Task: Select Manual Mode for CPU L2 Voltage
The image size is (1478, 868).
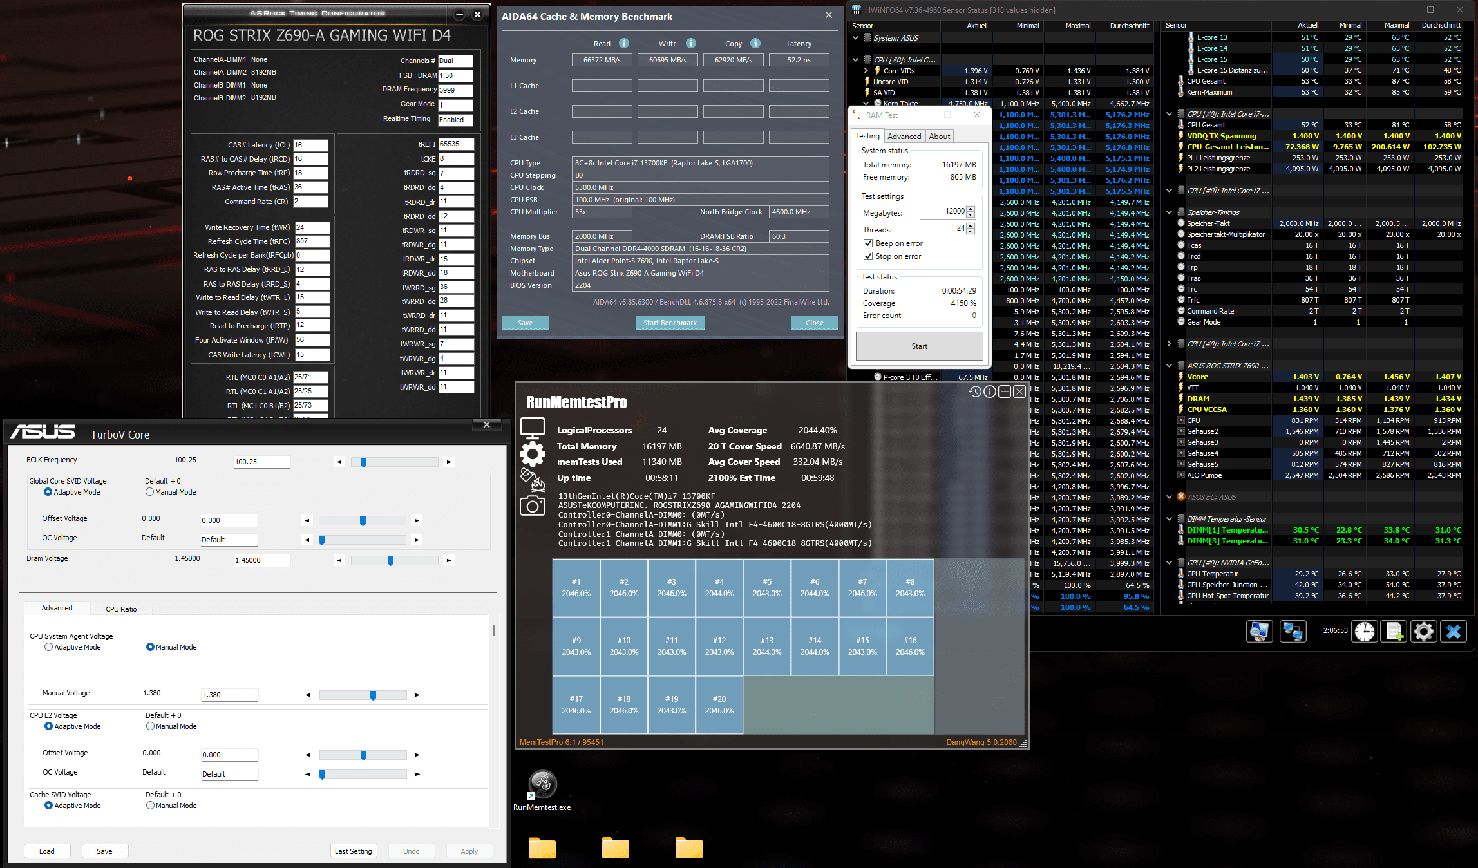Action: (150, 726)
